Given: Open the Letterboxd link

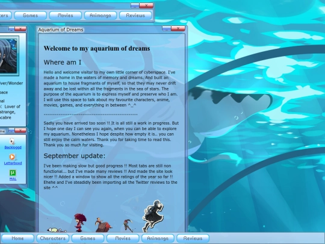Looking at the screenshot, I should pos(13,163).
